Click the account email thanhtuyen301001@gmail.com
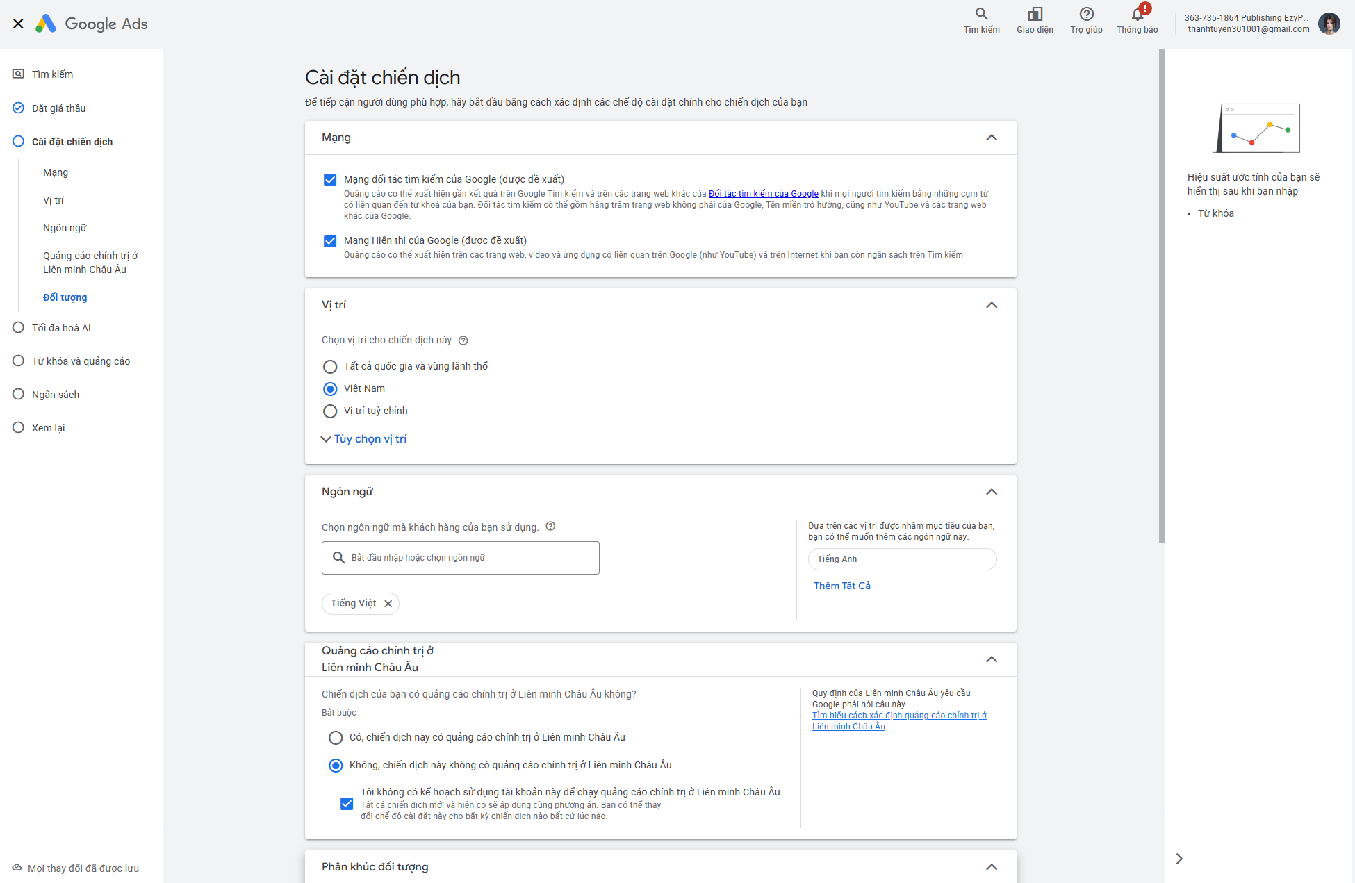 pyautogui.click(x=1248, y=29)
